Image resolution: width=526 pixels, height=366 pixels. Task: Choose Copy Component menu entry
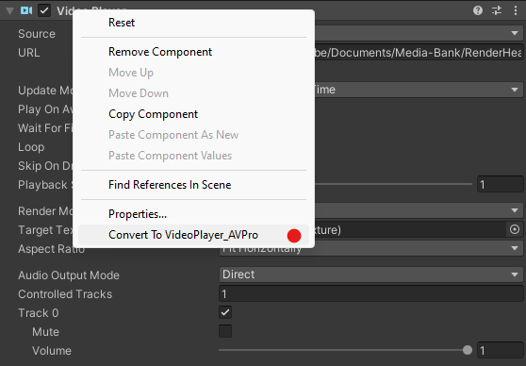pos(153,114)
